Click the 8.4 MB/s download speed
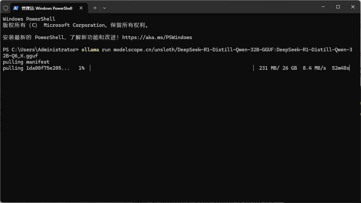This screenshot has height=203, width=361. [x=314, y=68]
